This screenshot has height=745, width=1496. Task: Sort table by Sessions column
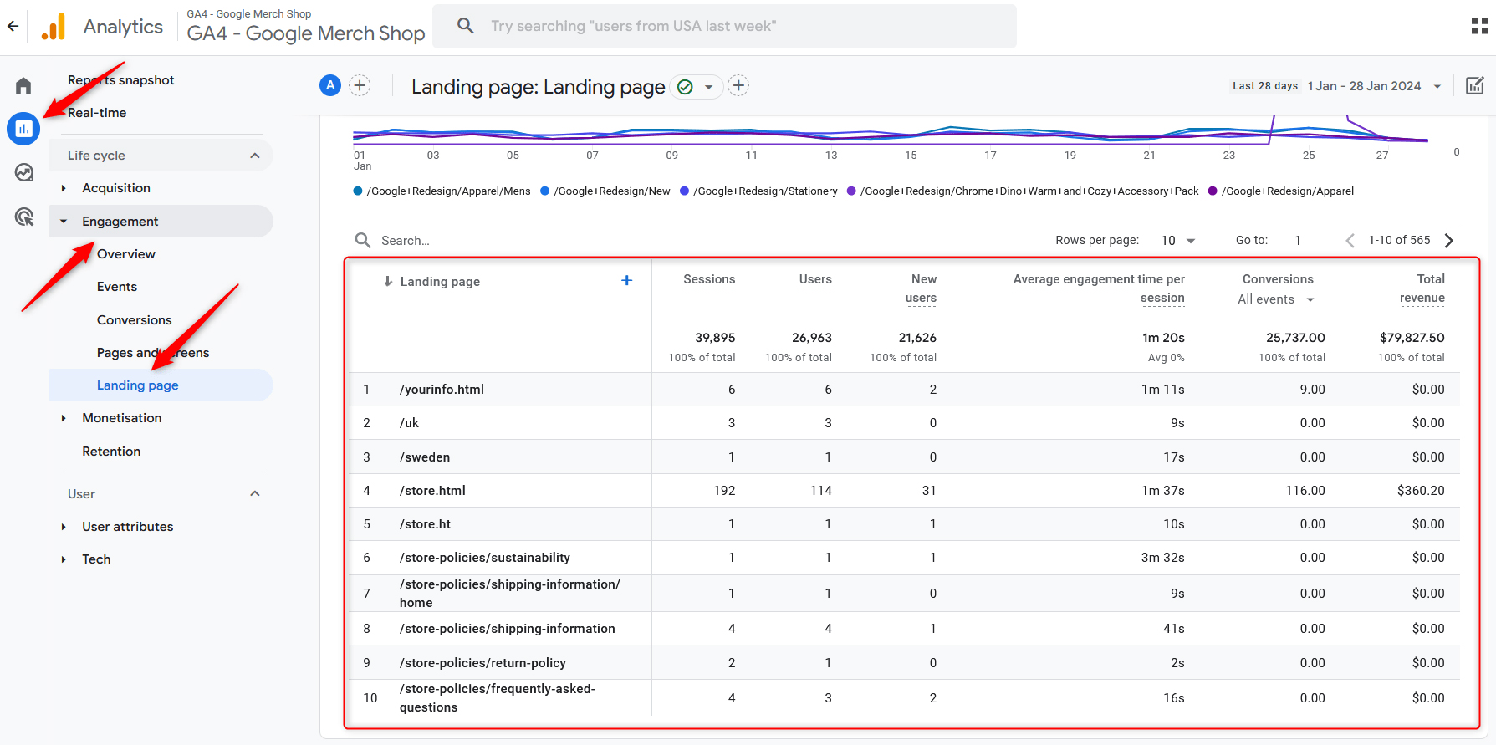pyautogui.click(x=709, y=279)
